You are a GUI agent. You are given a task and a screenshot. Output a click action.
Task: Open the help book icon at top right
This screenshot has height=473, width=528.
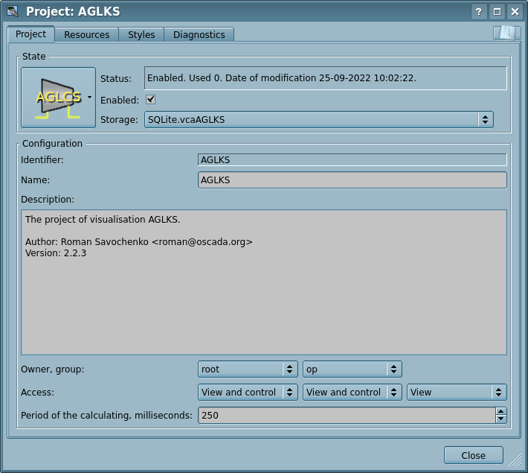point(506,33)
